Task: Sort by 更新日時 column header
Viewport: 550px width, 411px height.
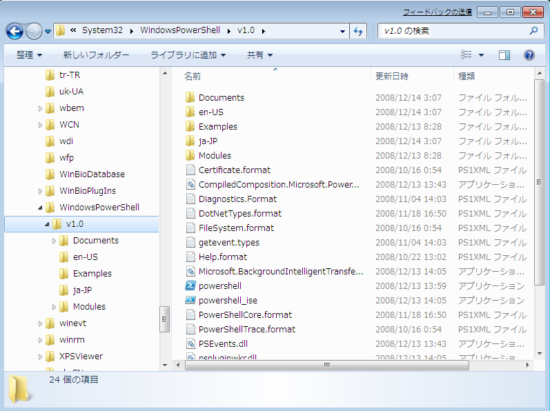Action: (x=392, y=77)
